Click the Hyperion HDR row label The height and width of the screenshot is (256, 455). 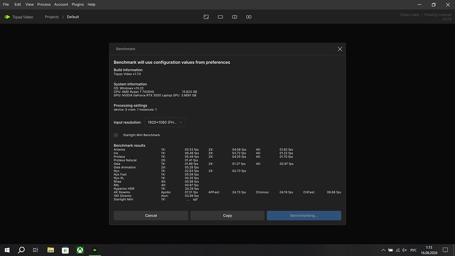[124, 189]
